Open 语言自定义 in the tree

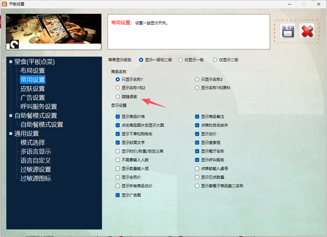click(36, 160)
